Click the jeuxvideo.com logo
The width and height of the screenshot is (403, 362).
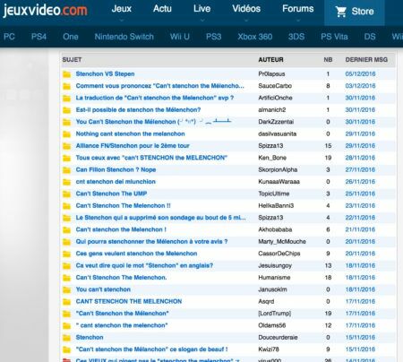pyautogui.click(x=45, y=10)
